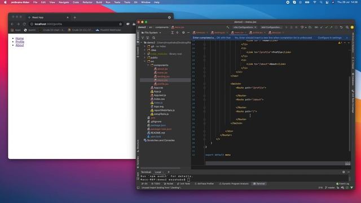Click the components breadcrumb
The width and height of the screenshot is (361, 203).
coord(162,28)
